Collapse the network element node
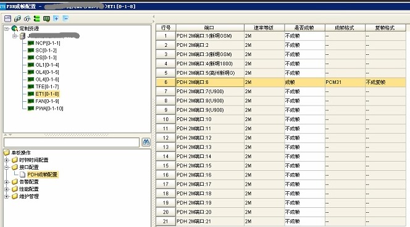The image size is (410, 227). (15, 36)
